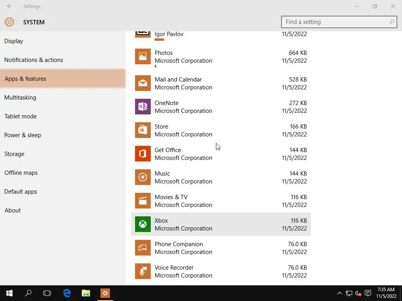Restore down the Settings window
402x301 pixels.
(375, 6)
